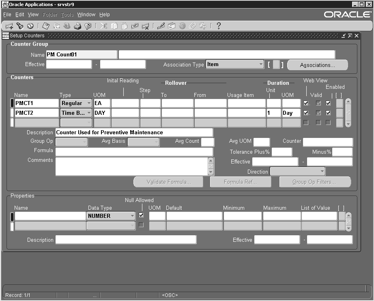Click the Save diskette icon
The width and height of the screenshot is (374, 301).
(x=46, y=26)
